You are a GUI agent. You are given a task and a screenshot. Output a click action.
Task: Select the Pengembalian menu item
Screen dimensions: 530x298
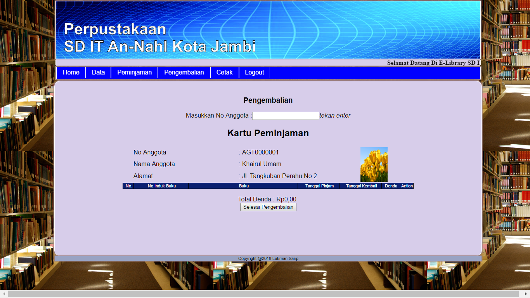(x=184, y=73)
